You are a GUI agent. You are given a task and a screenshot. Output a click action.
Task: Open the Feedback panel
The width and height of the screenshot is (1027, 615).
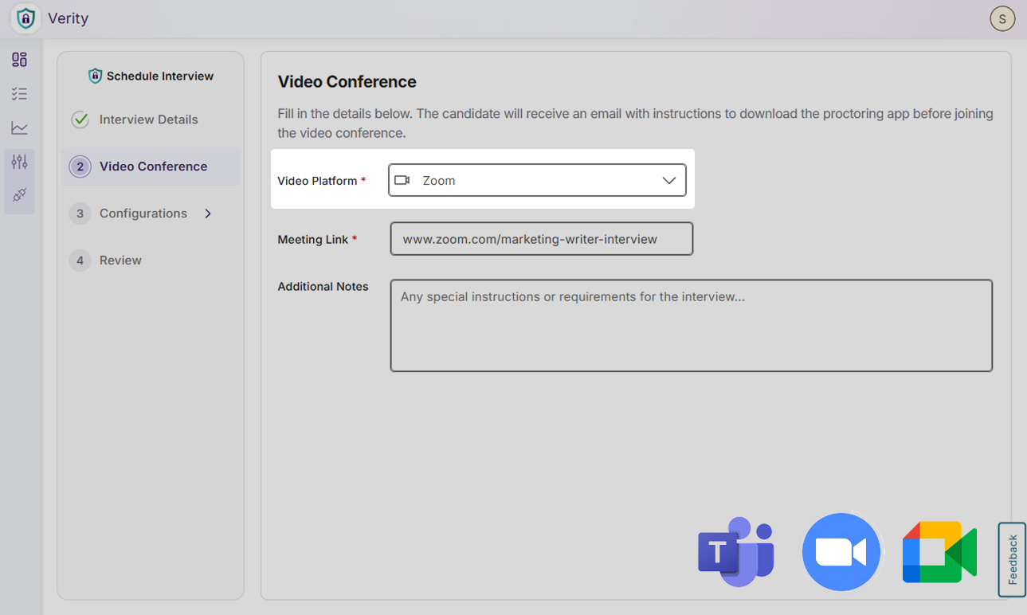point(1012,558)
